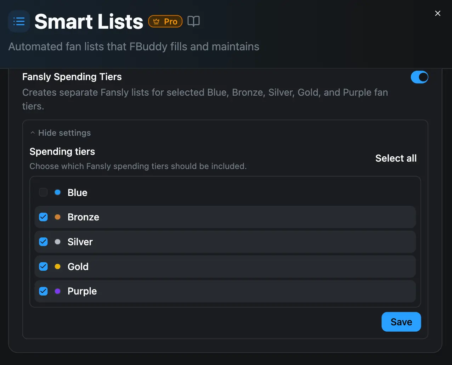Click the Pro crown badge
The height and width of the screenshot is (365, 452).
pos(165,21)
